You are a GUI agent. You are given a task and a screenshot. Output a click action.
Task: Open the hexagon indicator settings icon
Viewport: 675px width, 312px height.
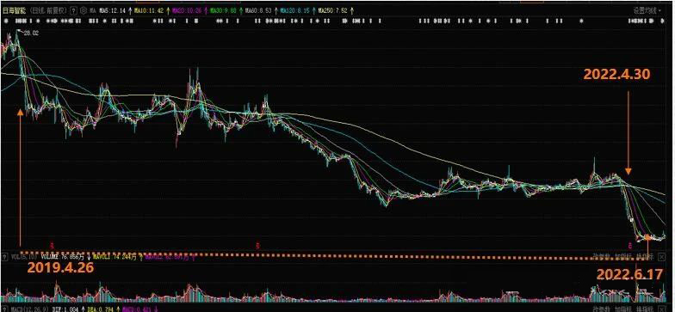[83, 10]
